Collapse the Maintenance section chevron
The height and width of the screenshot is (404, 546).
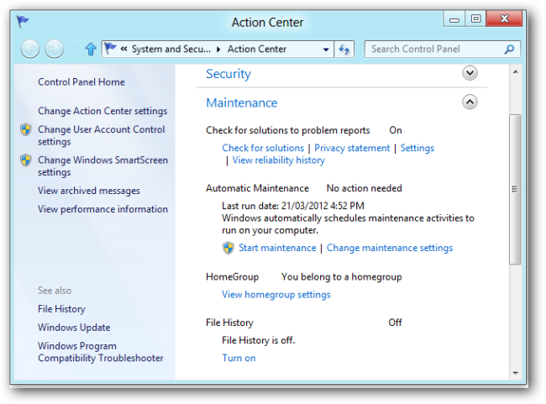(x=470, y=102)
